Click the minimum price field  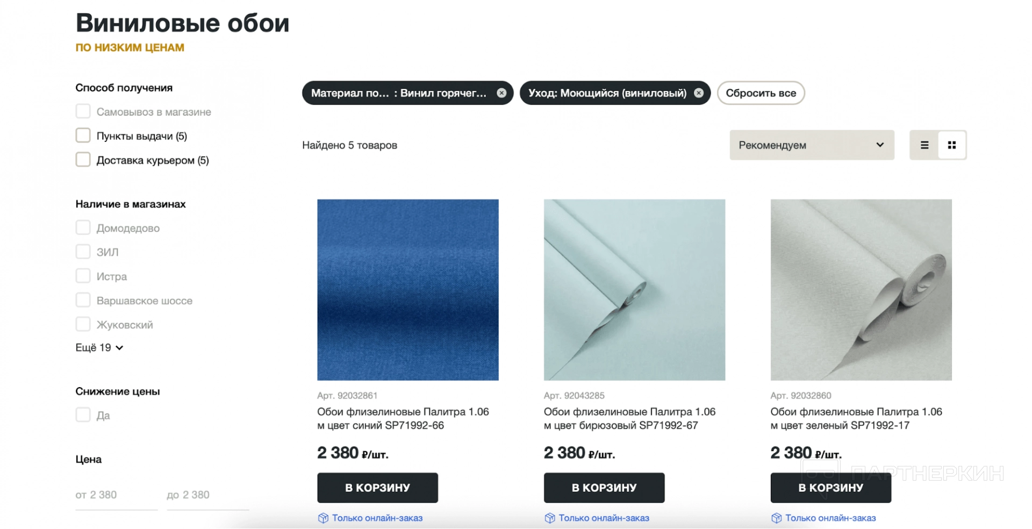pos(116,495)
